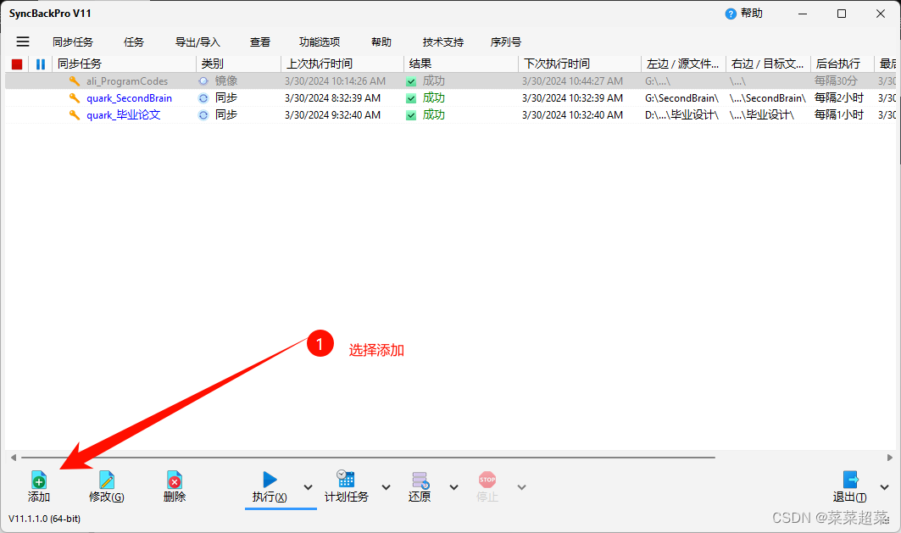
Task: Click the red stop-all square icon
Action: point(17,64)
